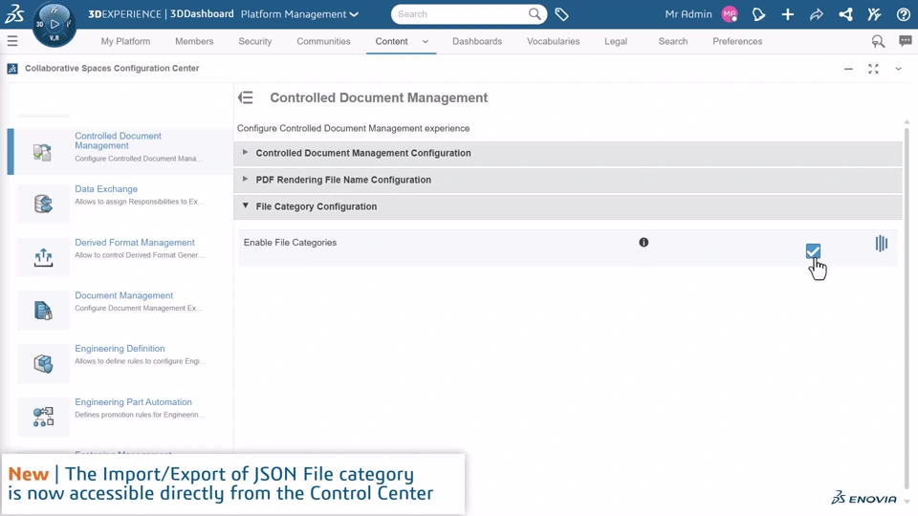Screen dimensions: 918x516
Task: Switch to Dashboards tab
Action: pos(477,41)
